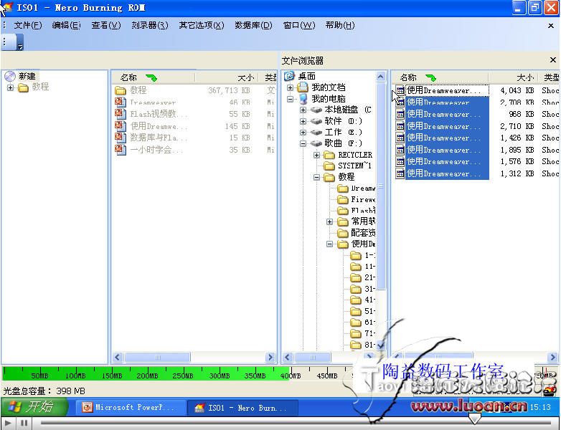Screen dimensions: 561x430
Task: Select the 968 KB Shockwave file icon
Action: click(x=400, y=115)
